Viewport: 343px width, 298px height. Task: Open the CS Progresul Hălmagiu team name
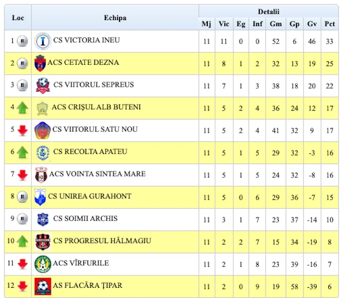pos(102,241)
